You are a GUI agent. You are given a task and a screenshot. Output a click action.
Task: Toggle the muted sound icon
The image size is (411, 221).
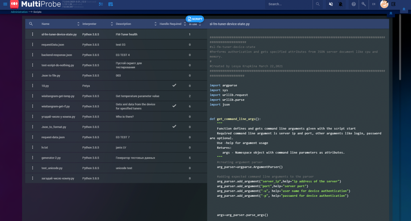331,4
